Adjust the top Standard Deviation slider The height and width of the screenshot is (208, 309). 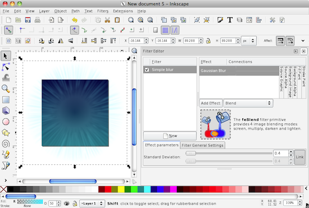[229, 154]
